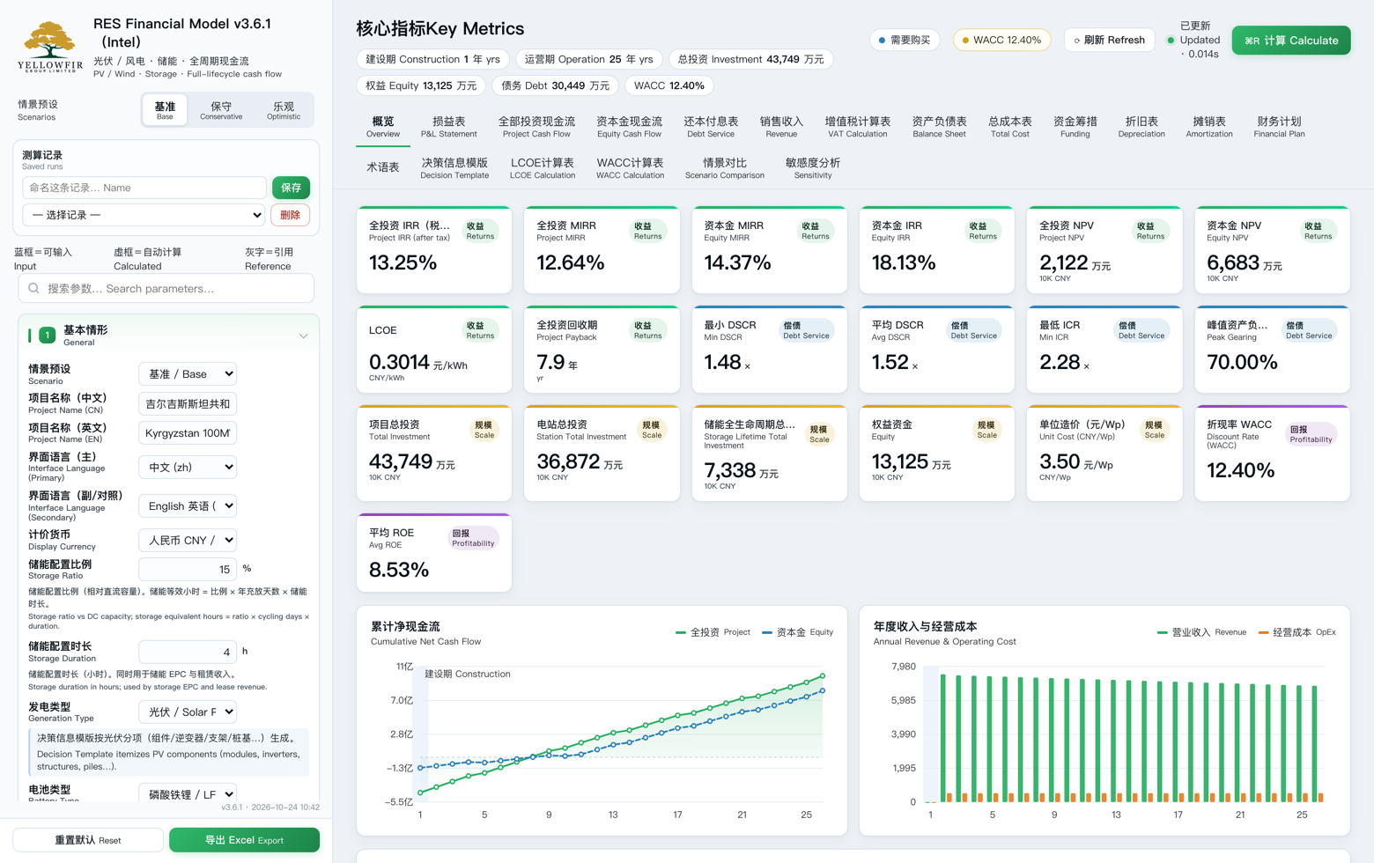Click the storage duration input field

click(x=188, y=652)
